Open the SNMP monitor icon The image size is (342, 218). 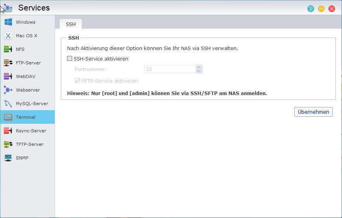[x=8, y=158]
